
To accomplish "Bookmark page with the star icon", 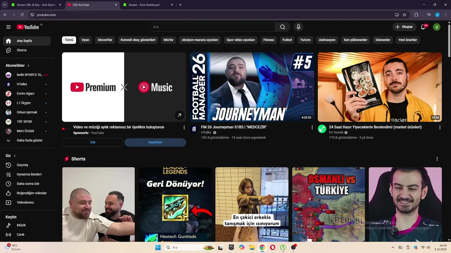I will (x=404, y=15).
